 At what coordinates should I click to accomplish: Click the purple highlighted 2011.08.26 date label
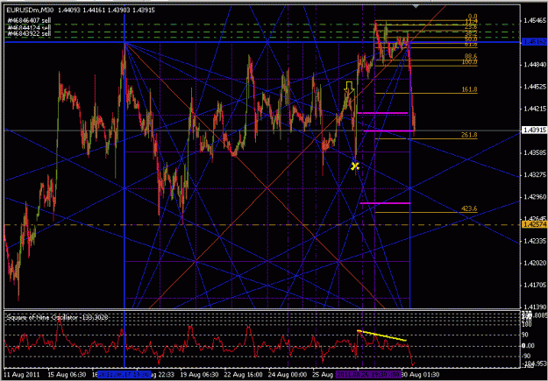pyautogui.click(x=367, y=373)
